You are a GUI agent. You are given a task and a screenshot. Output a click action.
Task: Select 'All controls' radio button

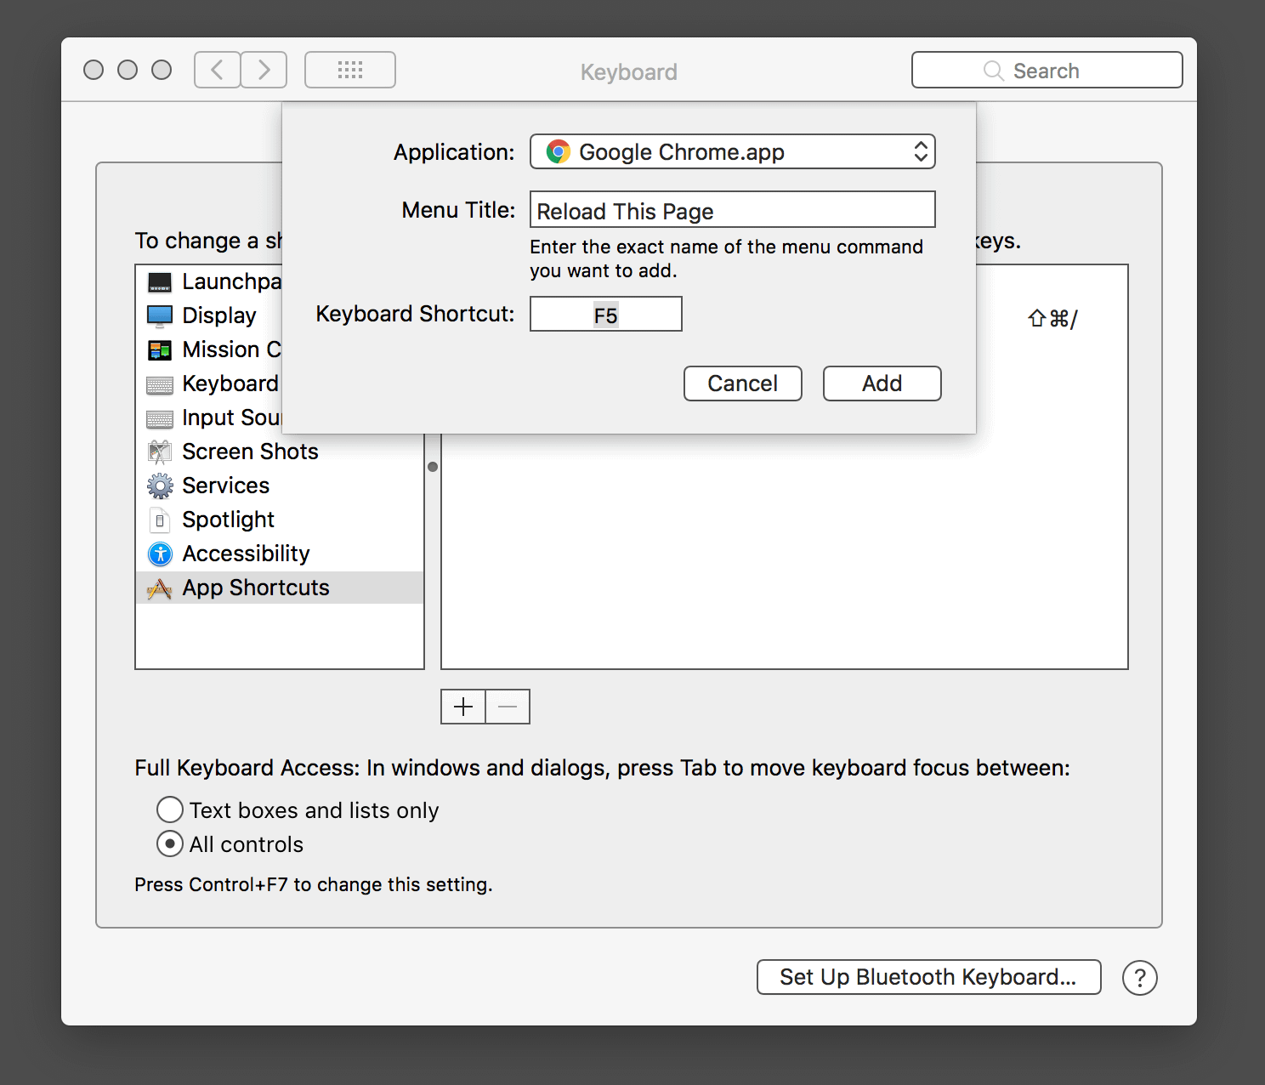coord(170,844)
